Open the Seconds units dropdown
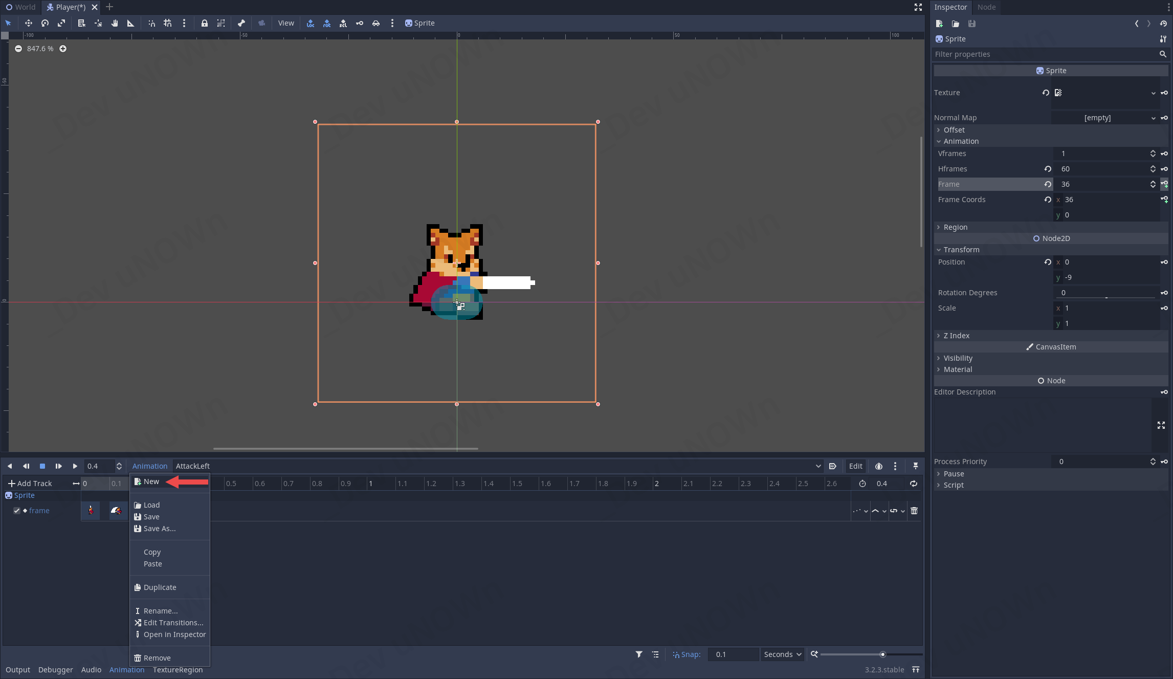 (782, 654)
